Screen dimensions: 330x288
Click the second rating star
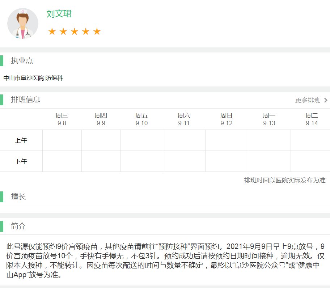[63, 32]
